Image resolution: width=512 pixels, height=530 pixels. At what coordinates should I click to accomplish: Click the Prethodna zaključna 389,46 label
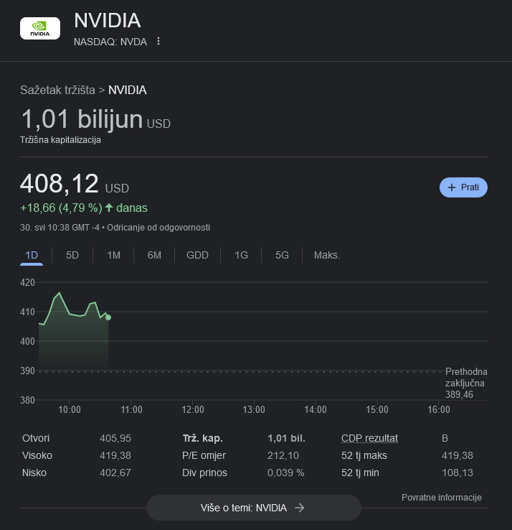point(466,383)
